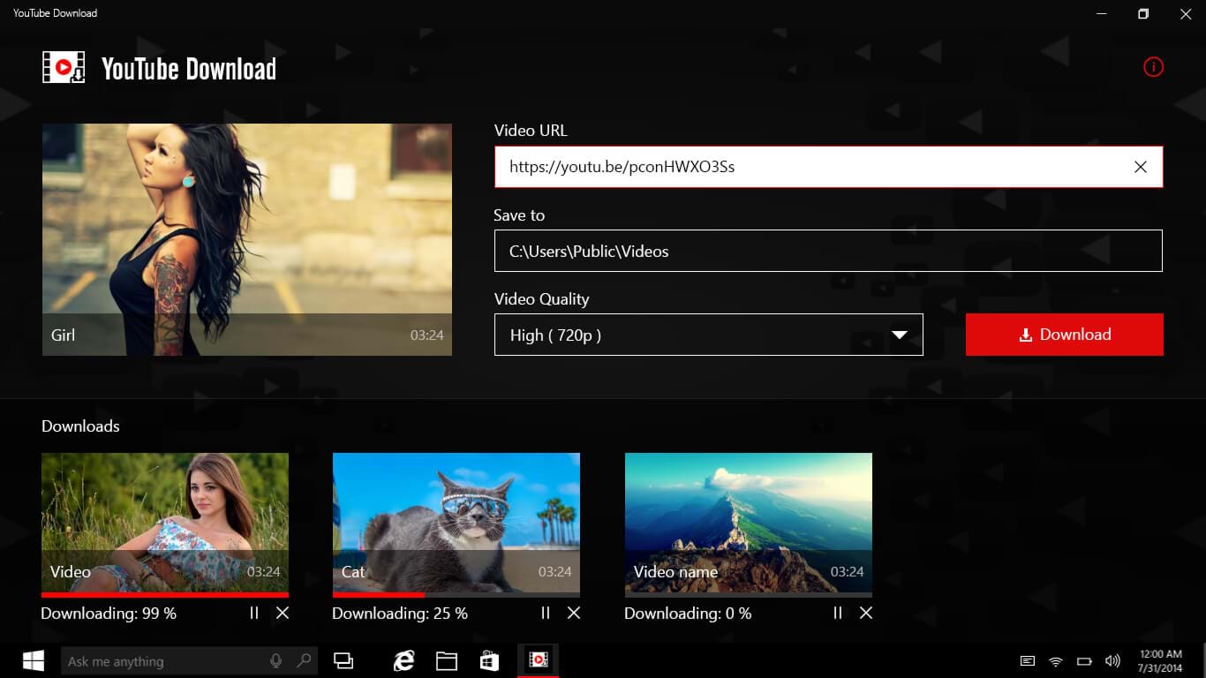
Task: Click the volume speaker tray icon
Action: tap(1112, 661)
